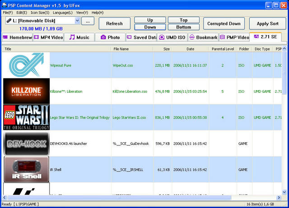The image size is (289, 208).
Task: Click the Top button
Action: 184,20
